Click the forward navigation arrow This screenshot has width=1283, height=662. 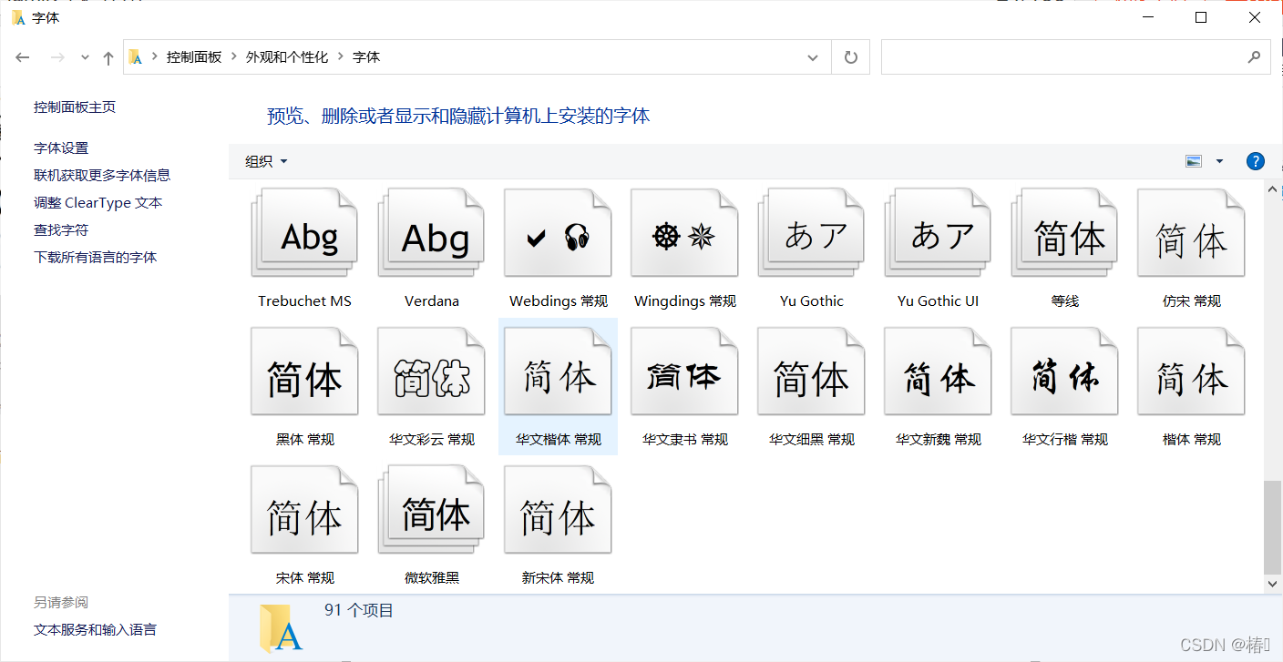tap(56, 57)
